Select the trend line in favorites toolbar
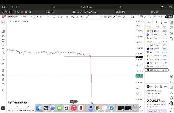 tap(87, 17)
